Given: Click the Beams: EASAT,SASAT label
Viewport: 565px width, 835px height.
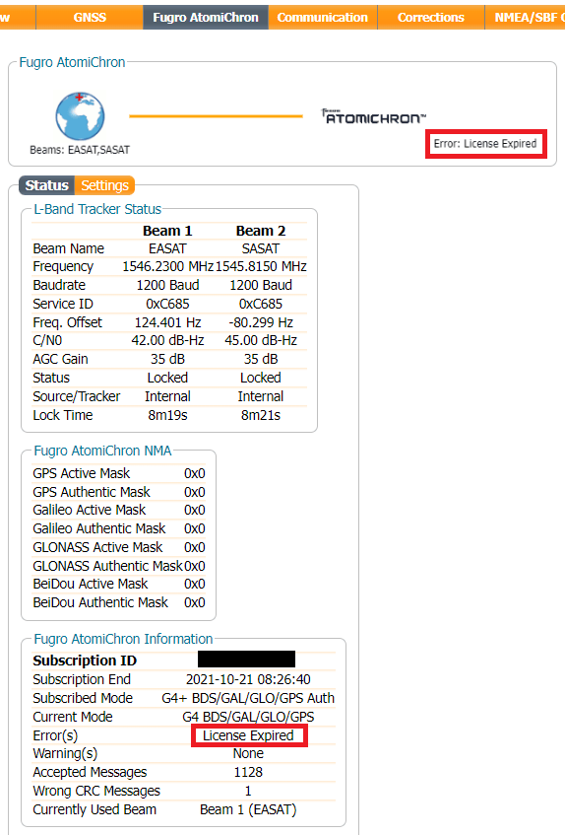Looking at the screenshot, I should click(80, 150).
